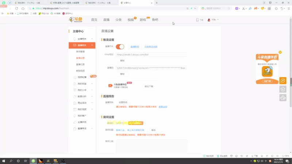Click the taskbar search magnifier
This screenshot has width=292, height=164.
coord(11,161)
